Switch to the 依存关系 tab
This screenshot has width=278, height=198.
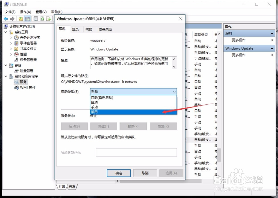[105, 29]
